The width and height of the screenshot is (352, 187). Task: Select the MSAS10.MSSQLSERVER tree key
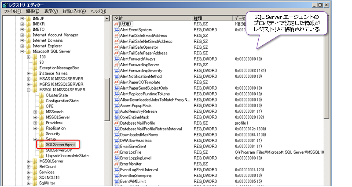(x=61, y=79)
